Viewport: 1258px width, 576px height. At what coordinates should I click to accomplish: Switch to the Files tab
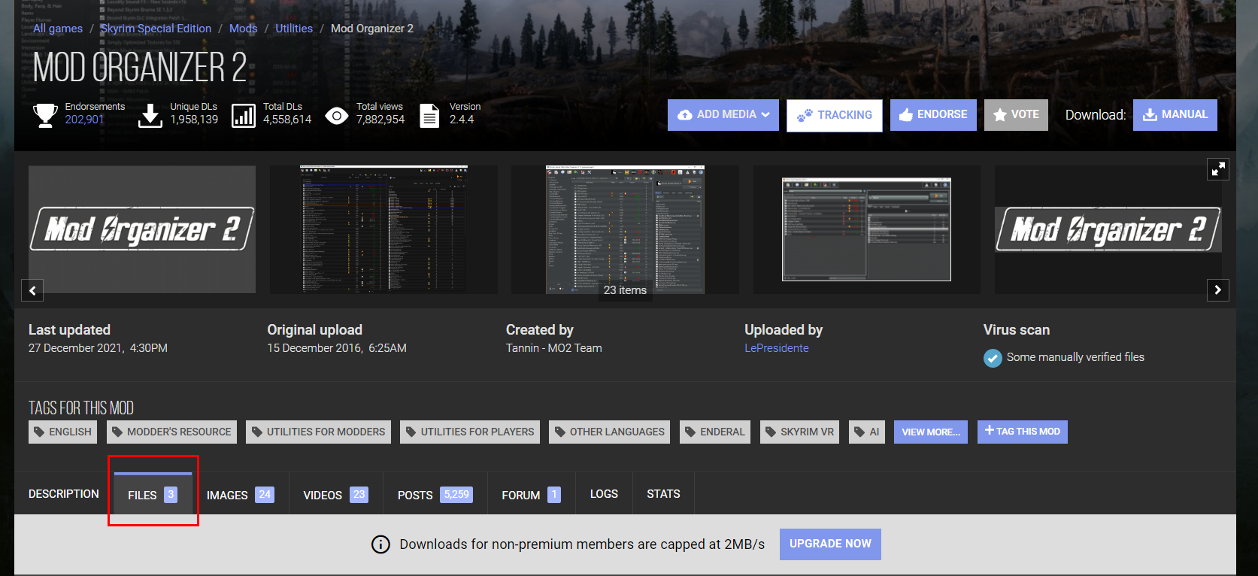point(153,495)
